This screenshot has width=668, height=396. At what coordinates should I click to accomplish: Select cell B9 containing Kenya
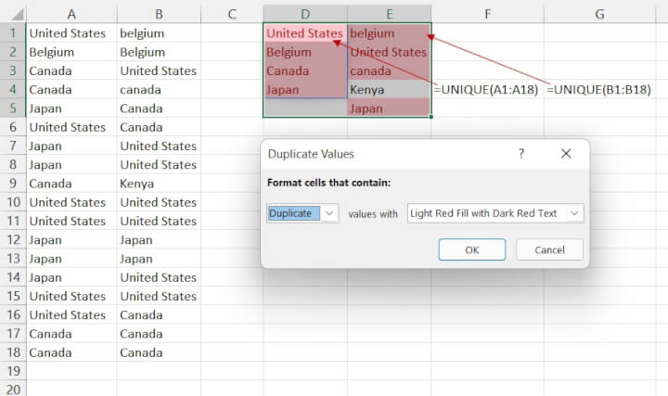point(158,184)
